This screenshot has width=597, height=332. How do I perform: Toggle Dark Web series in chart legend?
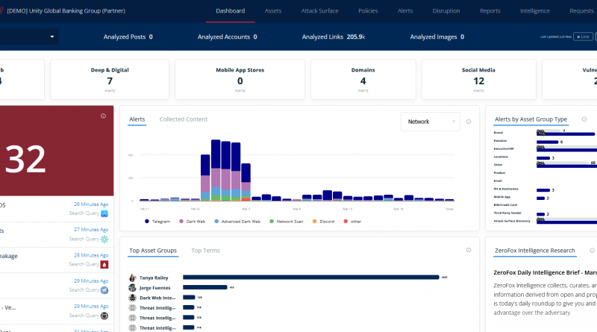coord(192,221)
